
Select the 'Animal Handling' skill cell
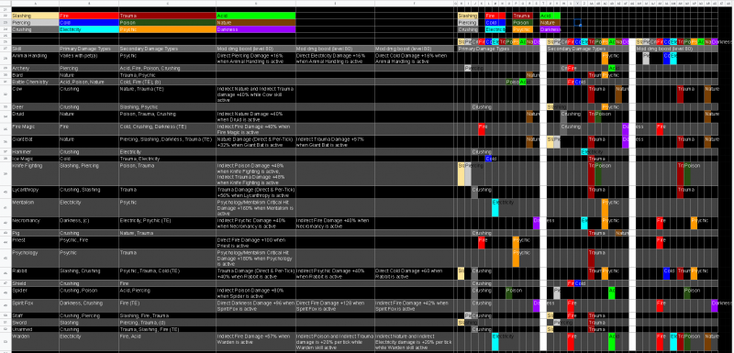point(35,59)
